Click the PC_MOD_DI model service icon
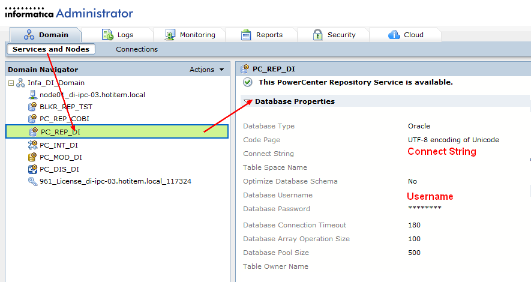Image resolution: width=531 pixels, height=282 pixels. [33, 157]
